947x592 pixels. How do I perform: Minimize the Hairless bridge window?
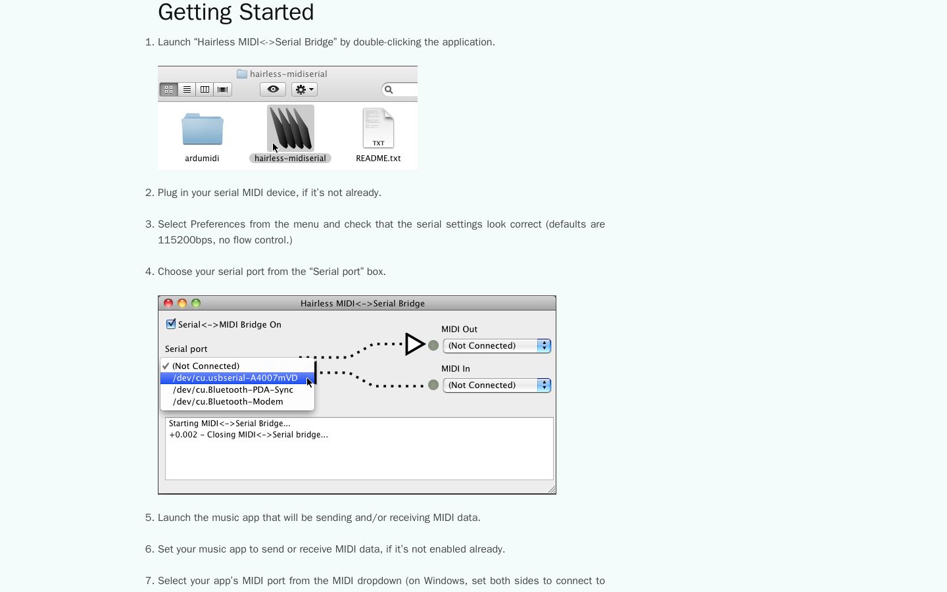pyautogui.click(x=182, y=303)
